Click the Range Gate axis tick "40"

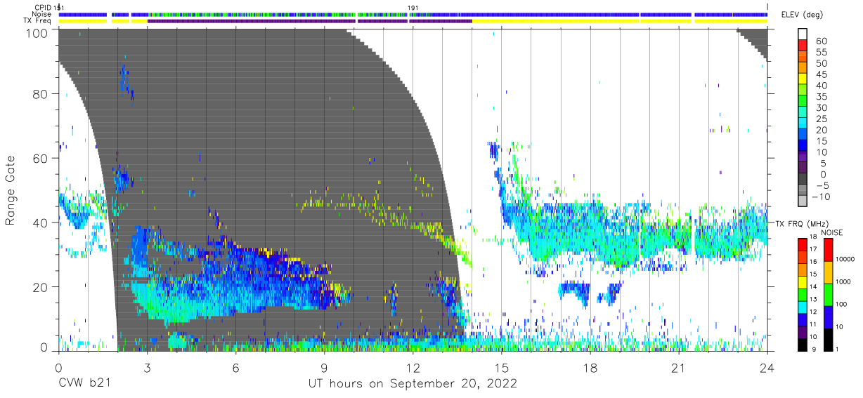click(40, 222)
